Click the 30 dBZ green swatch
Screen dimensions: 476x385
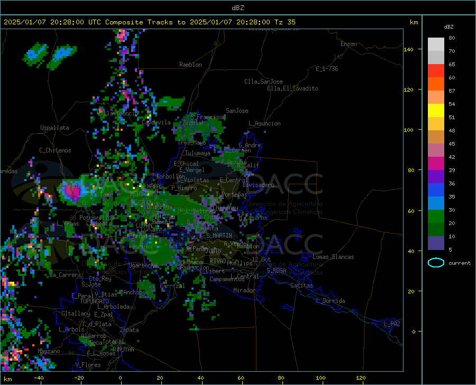(436, 217)
